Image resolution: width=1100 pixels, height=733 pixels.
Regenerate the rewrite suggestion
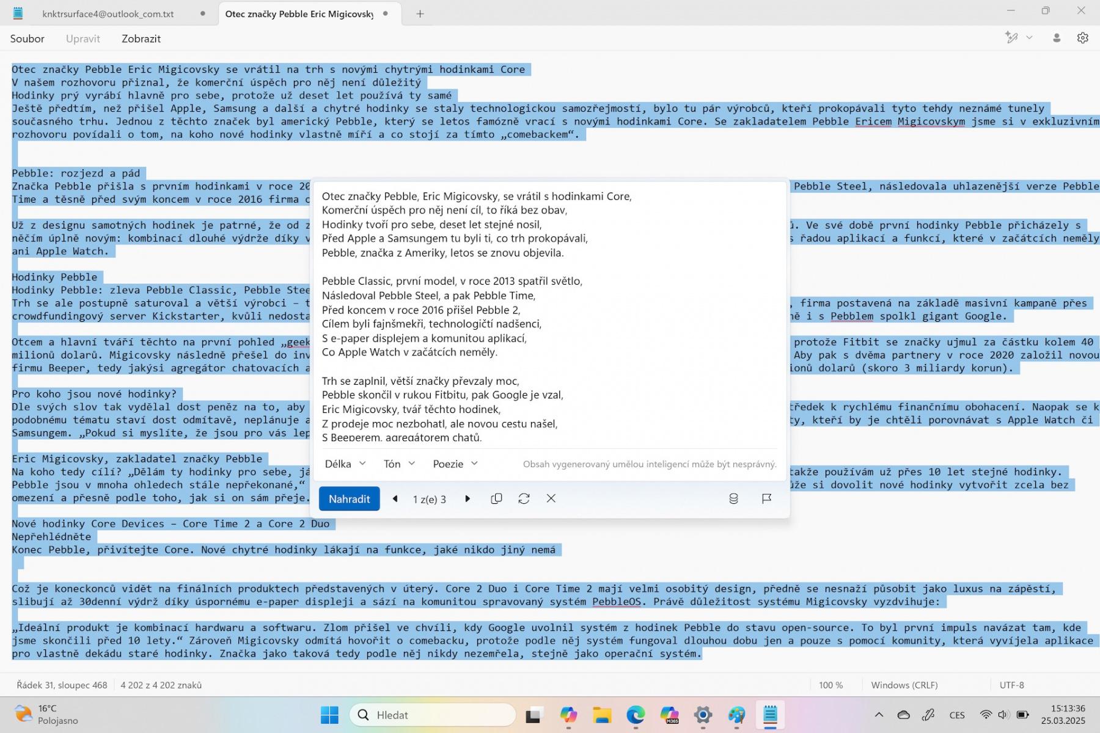tap(524, 498)
